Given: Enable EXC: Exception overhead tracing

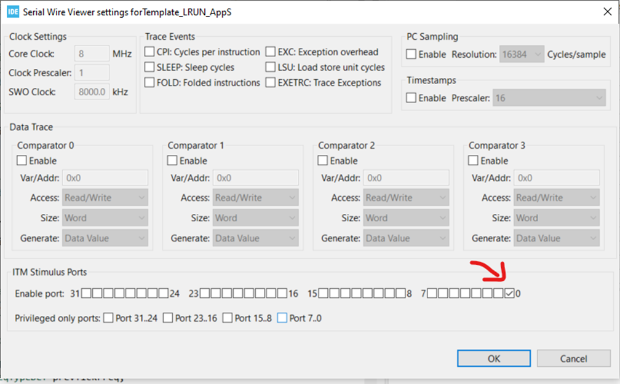Looking at the screenshot, I should pos(269,52).
